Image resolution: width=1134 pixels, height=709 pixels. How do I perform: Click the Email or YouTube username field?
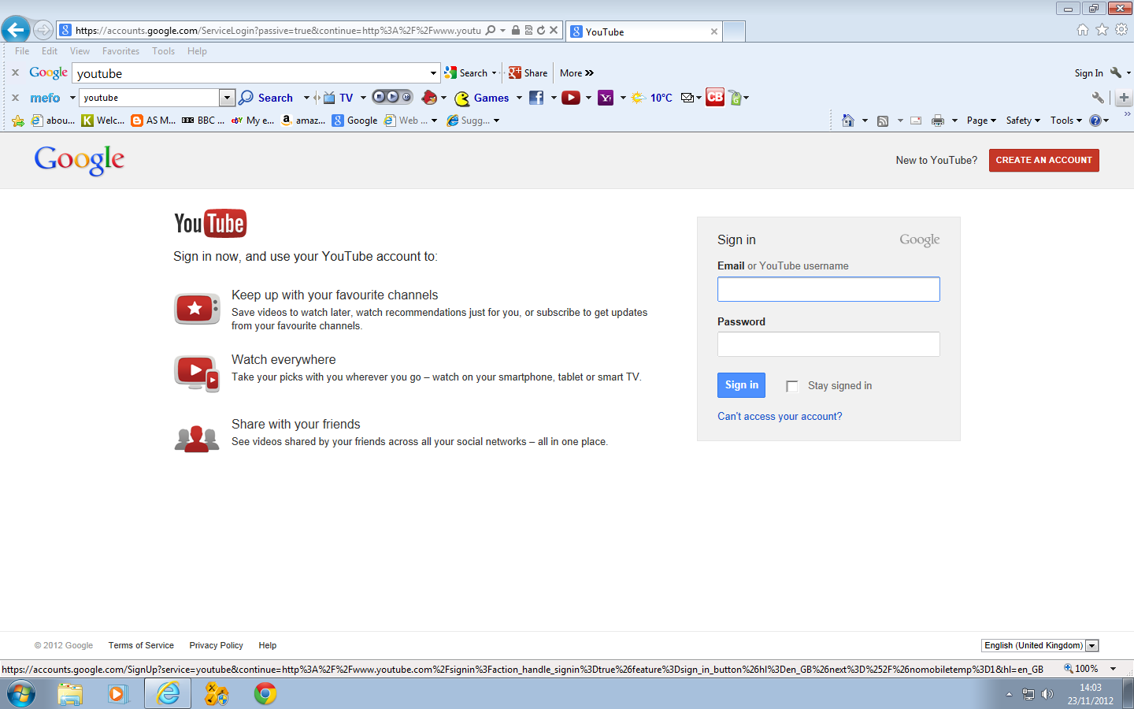(828, 289)
